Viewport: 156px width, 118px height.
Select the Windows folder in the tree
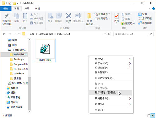tap(17, 74)
